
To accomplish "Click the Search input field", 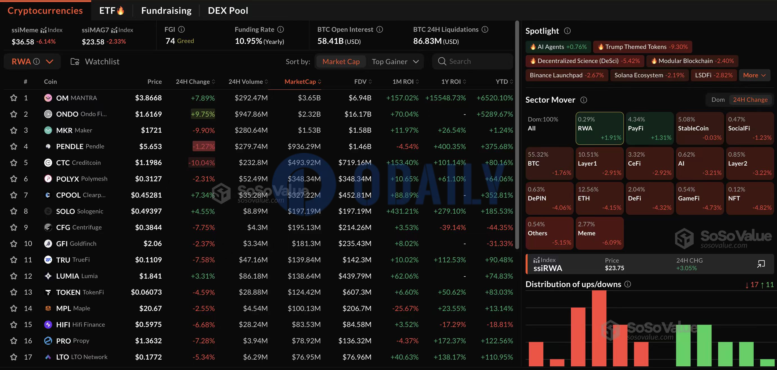I will [x=472, y=62].
